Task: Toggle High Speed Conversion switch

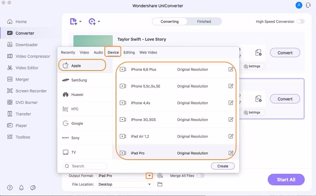Action: coord(301,22)
